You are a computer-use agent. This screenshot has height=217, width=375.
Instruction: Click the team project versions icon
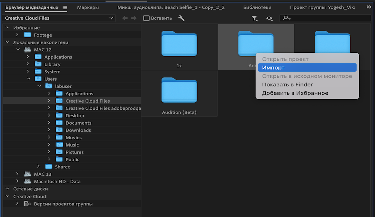[27, 204]
